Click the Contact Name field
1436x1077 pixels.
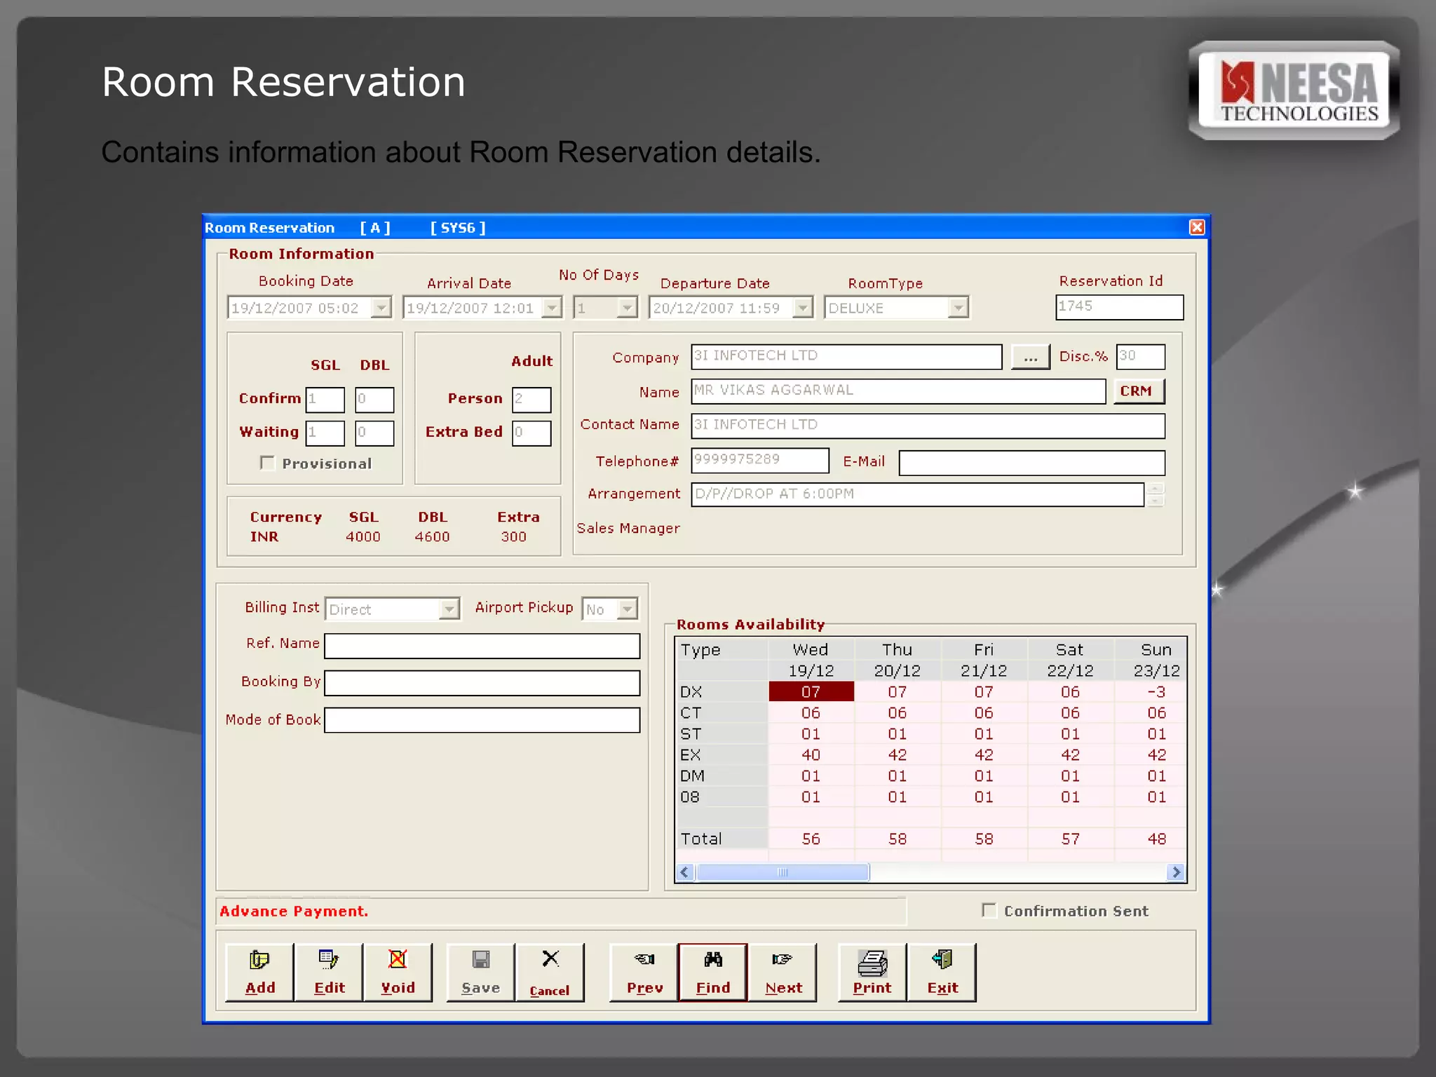click(x=928, y=426)
